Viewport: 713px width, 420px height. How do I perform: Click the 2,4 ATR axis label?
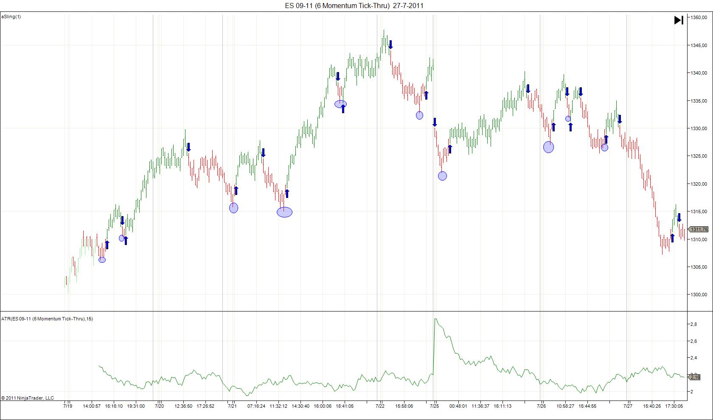(x=693, y=358)
